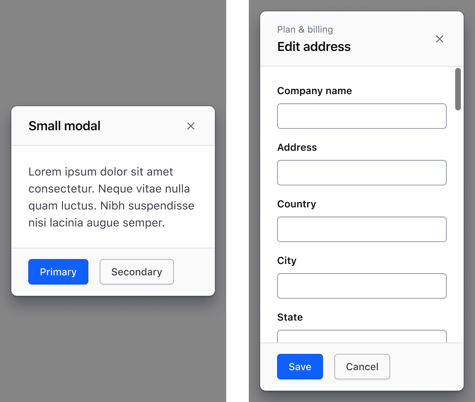Click the Secondary button
The image size is (475, 402).
click(136, 272)
